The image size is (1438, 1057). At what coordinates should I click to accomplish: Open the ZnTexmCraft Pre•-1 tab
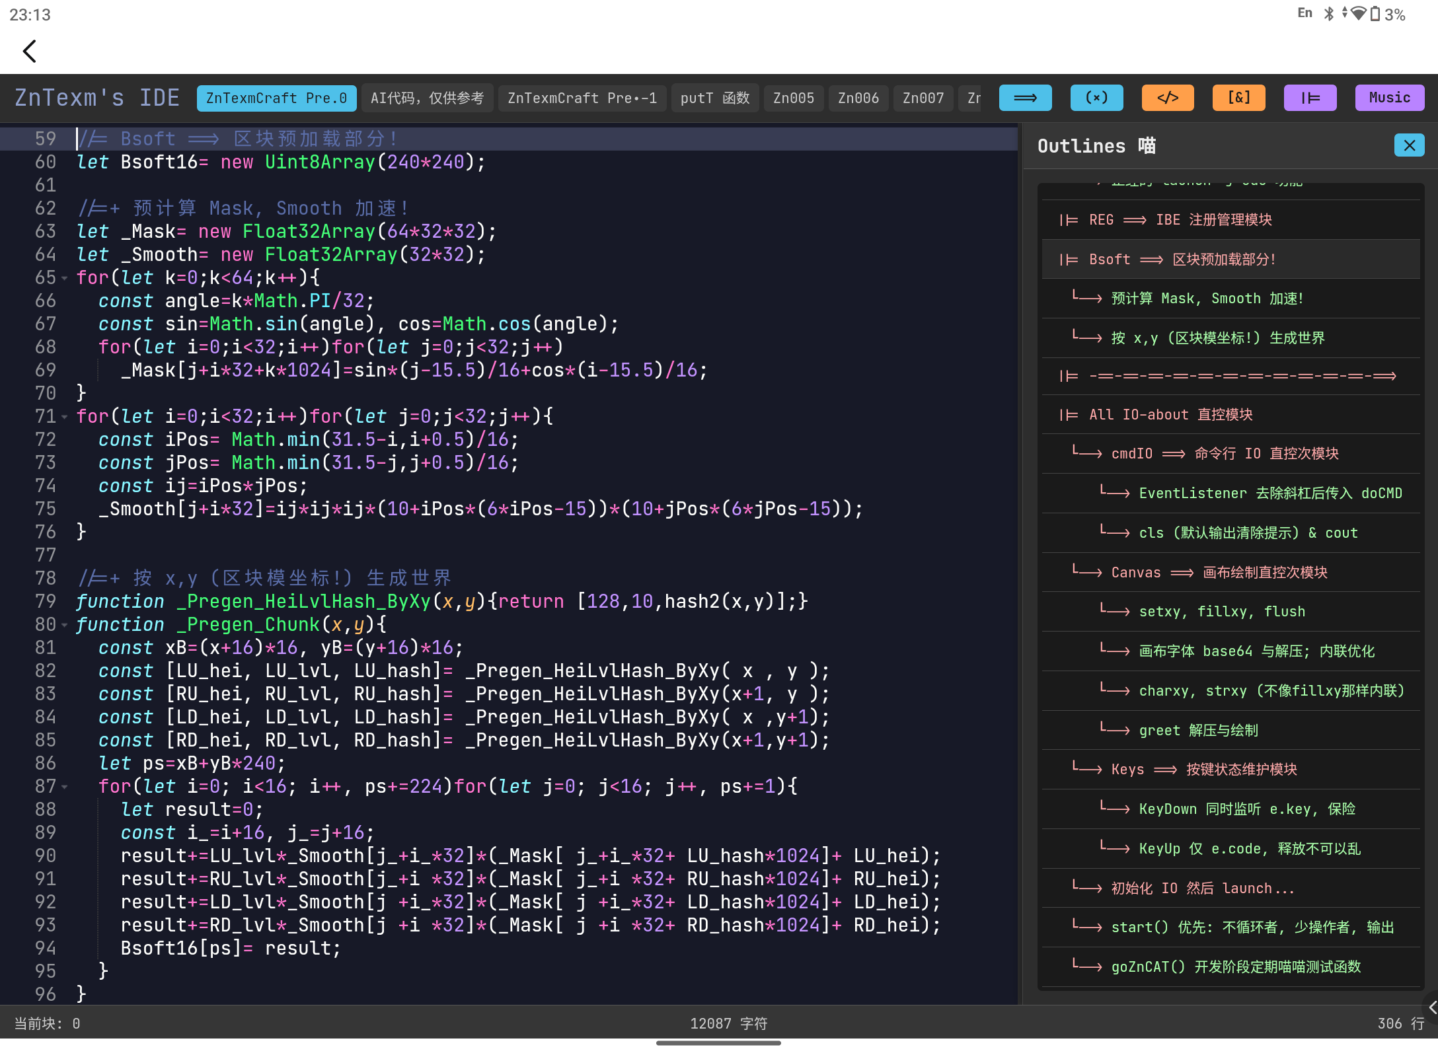[x=582, y=98]
